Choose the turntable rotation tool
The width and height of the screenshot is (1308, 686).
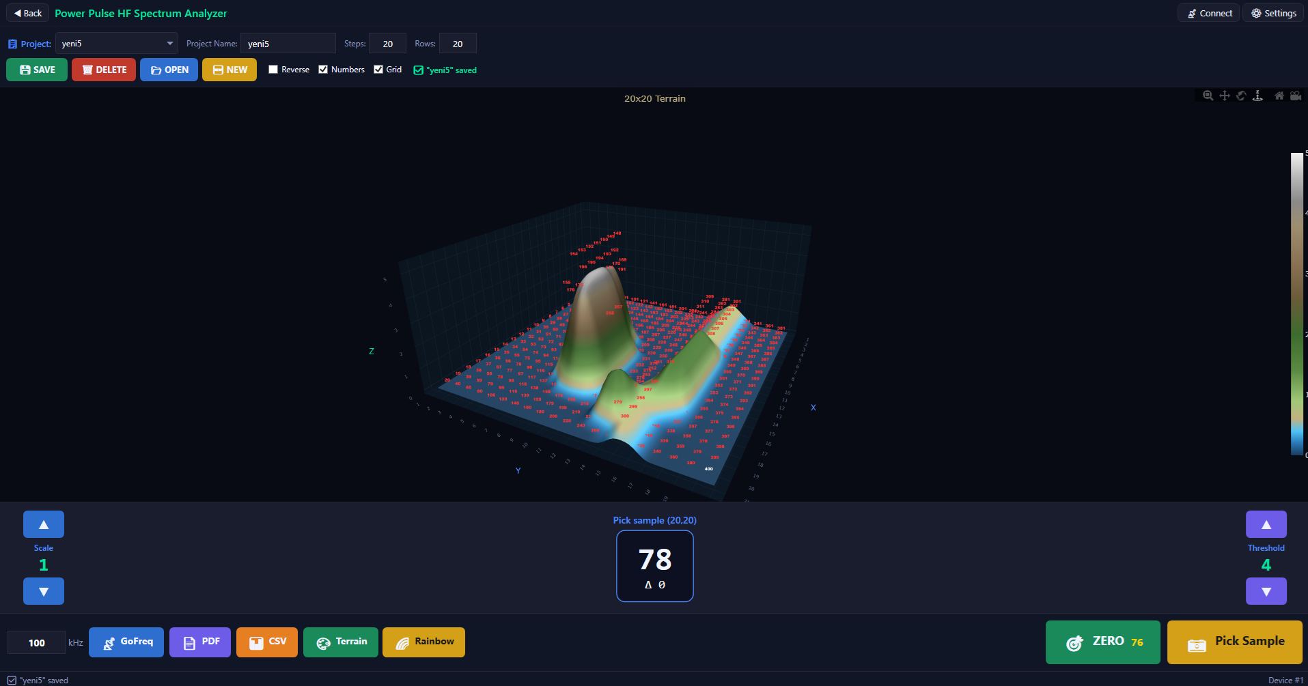[x=1257, y=96]
